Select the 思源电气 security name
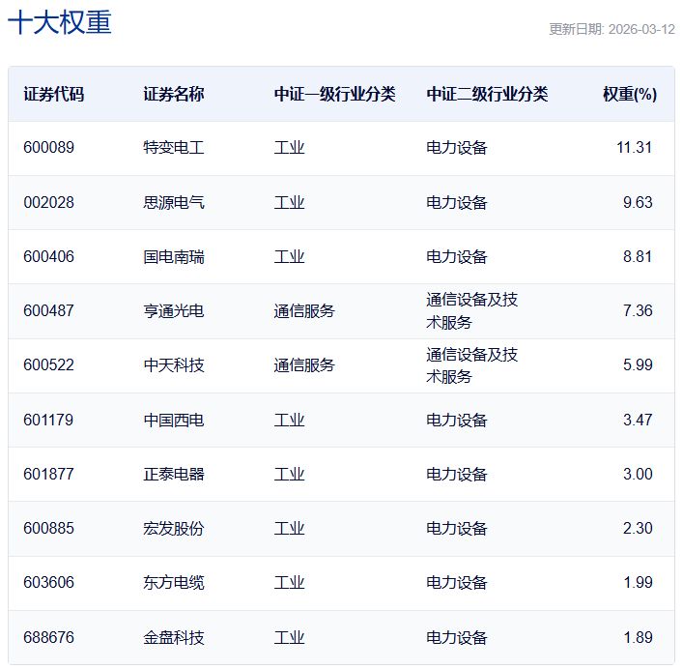The image size is (683, 669). [x=174, y=202]
